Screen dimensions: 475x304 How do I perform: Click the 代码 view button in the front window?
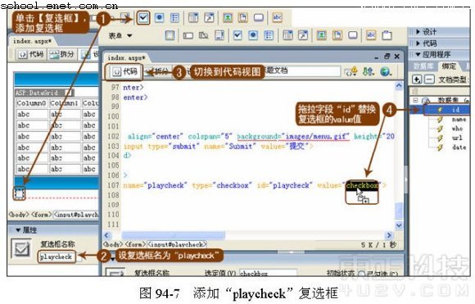124,71
